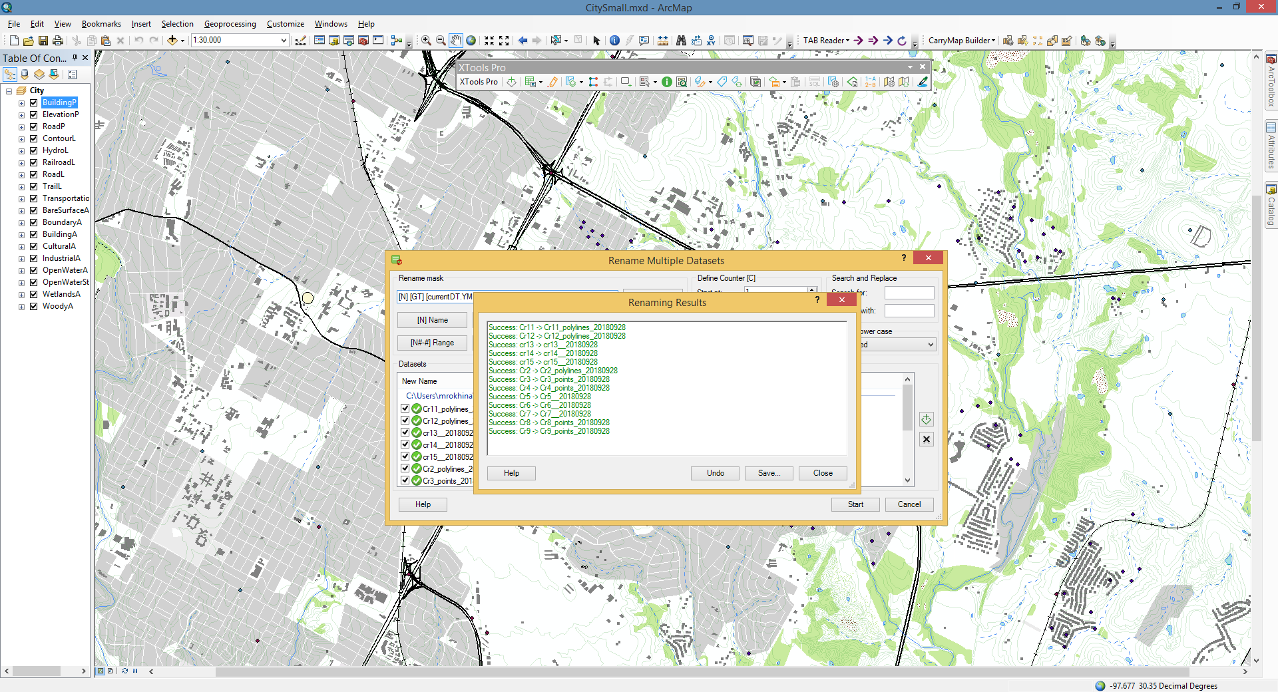The height and width of the screenshot is (692, 1278).
Task: Click the Measure ruler tool
Action: pos(663,41)
